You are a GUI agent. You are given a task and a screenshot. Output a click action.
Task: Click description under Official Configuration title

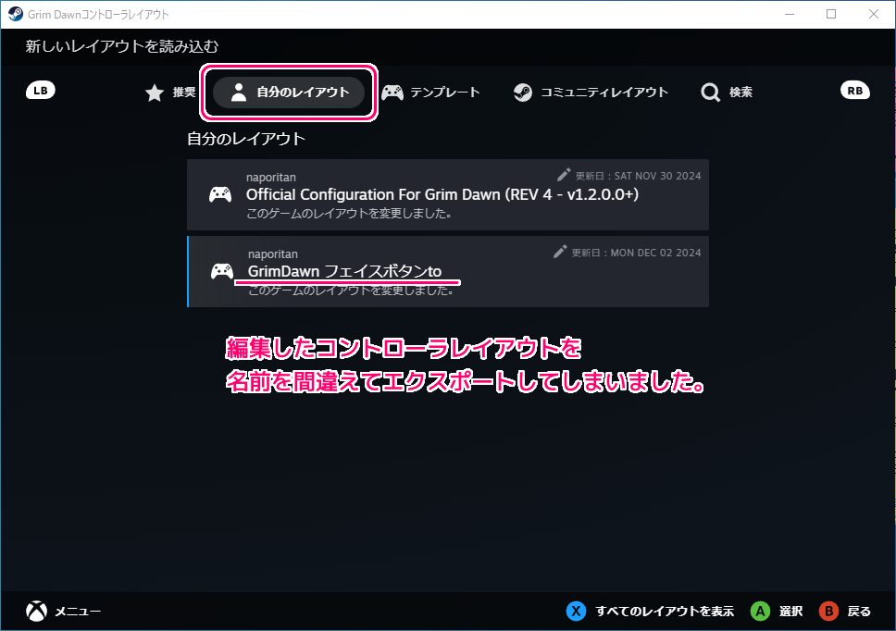(350, 214)
